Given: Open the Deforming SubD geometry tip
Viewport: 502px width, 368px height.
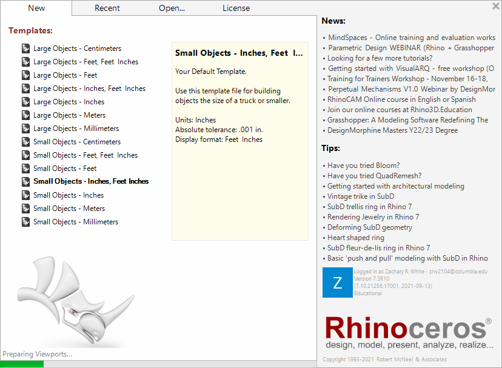Looking at the screenshot, I should tap(370, 227).
